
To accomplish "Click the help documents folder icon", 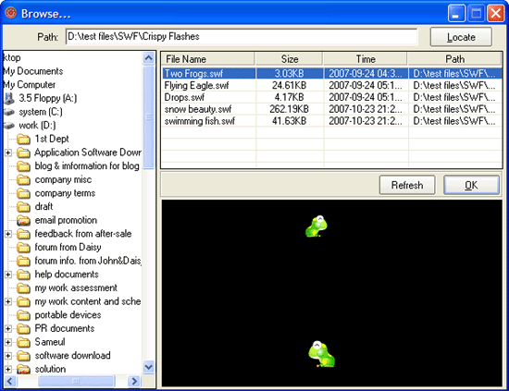I will click(23, 275).
